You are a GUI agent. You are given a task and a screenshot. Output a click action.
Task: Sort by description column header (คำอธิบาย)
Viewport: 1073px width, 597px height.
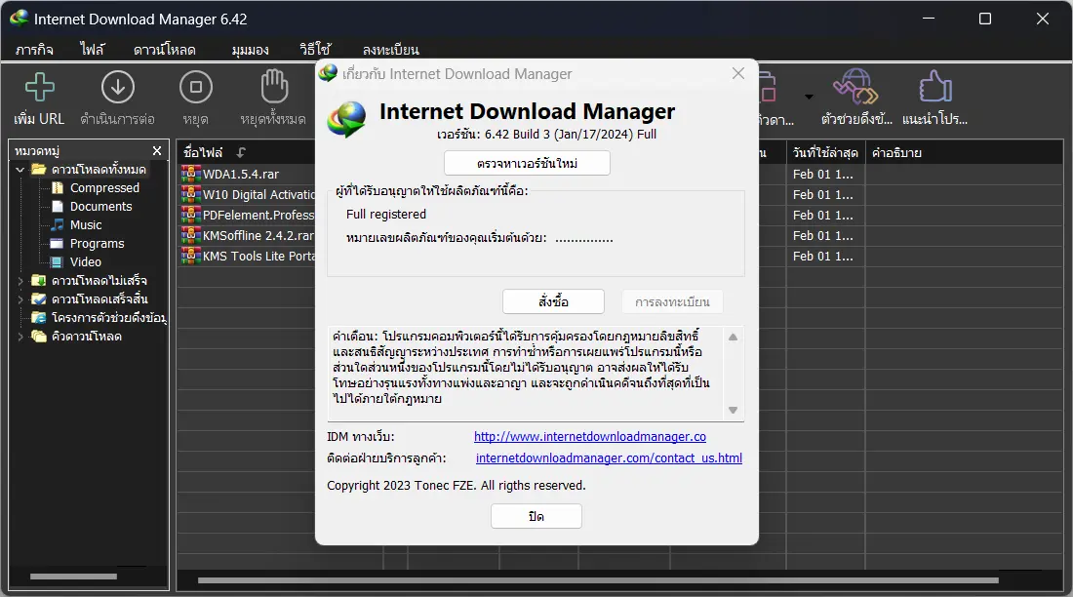point(896,153)
